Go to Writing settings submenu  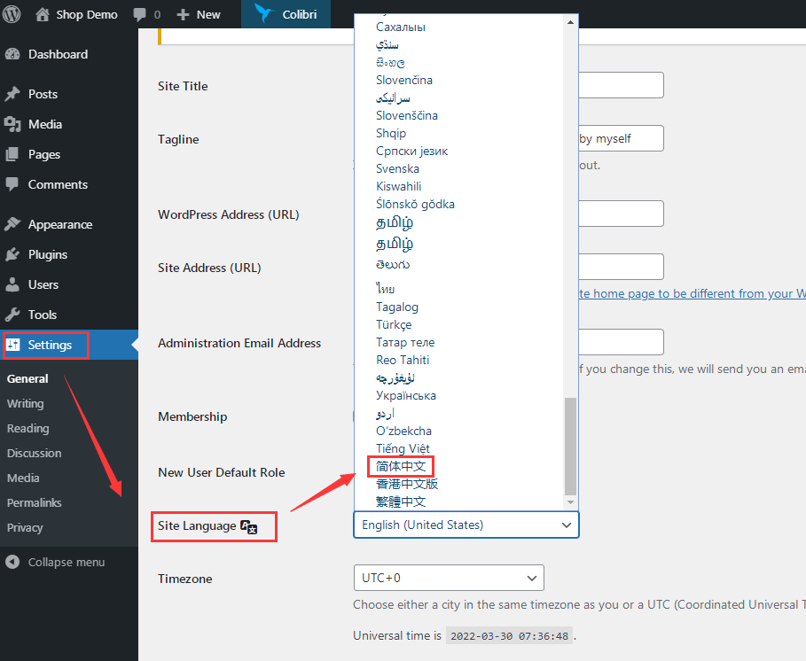click(x=25, y=404)
